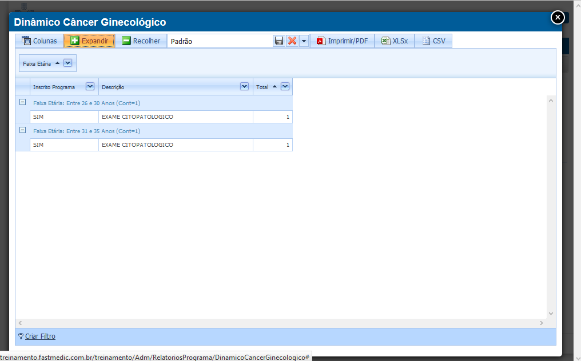Open the Colunas column chooser
The width and height of the screenshot is (581, 361).
39,41
